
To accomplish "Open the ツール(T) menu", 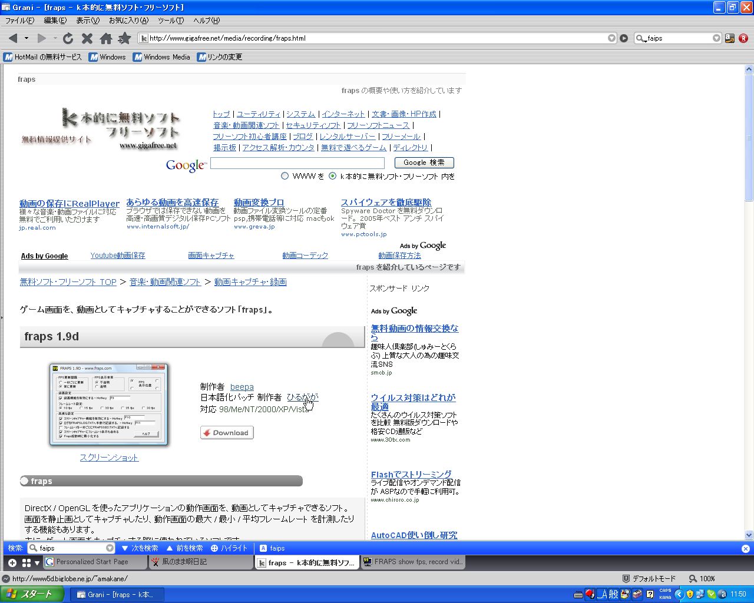I will click(171, 21).
